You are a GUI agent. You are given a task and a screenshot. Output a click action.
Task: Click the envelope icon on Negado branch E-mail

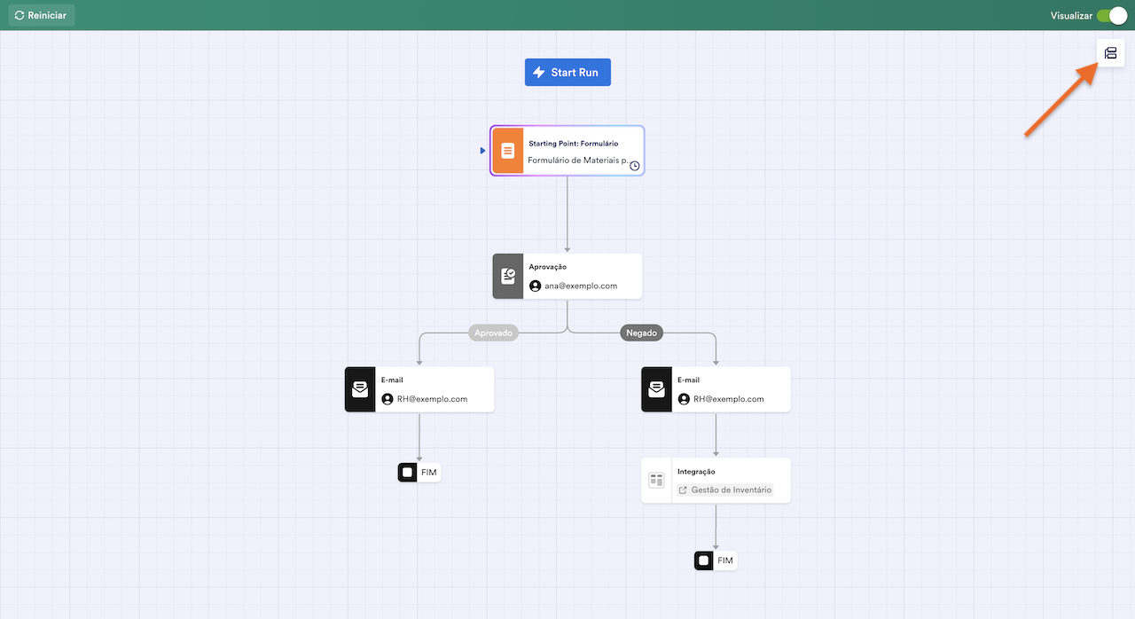(x=657, y=389)
